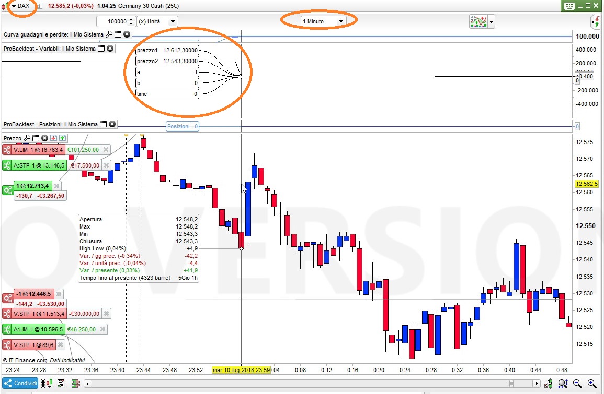Open the indicators and trading systems icon
Image resolution: width=604 pixels, height=394 pixels.
(x=478, y=21)
